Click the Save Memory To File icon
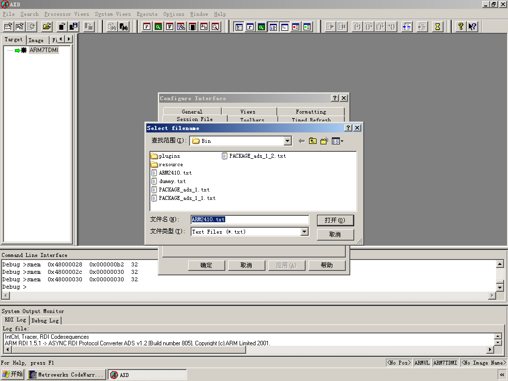 (x=73, y=27)
